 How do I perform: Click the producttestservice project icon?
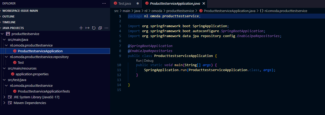[8, 34]
